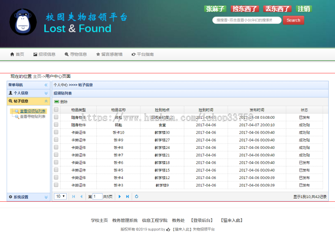Go to next page with arrow icon
This screenshot has width=335, height=233.
(120, 196)
